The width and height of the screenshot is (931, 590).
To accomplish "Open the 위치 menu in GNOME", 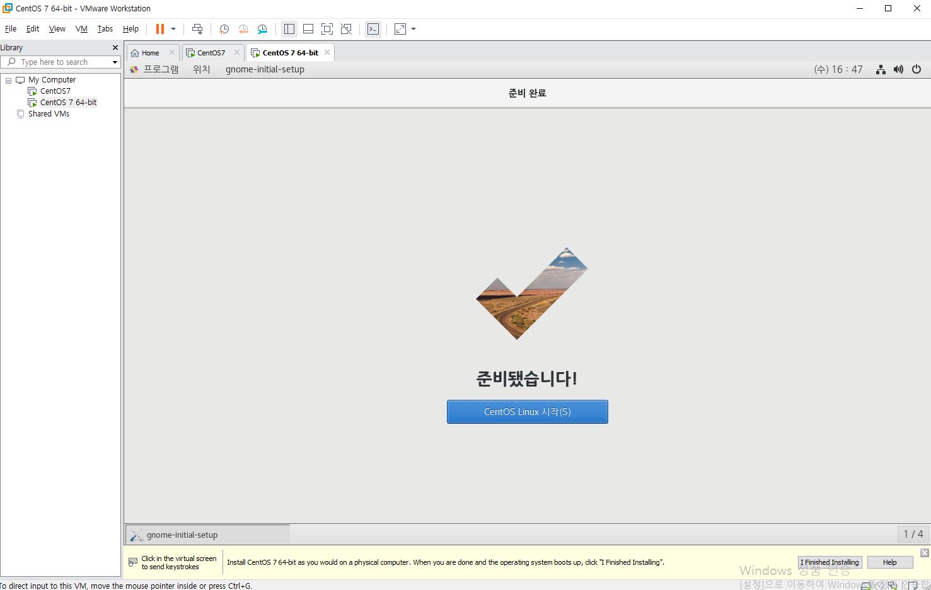I will [x=202, y=69].
